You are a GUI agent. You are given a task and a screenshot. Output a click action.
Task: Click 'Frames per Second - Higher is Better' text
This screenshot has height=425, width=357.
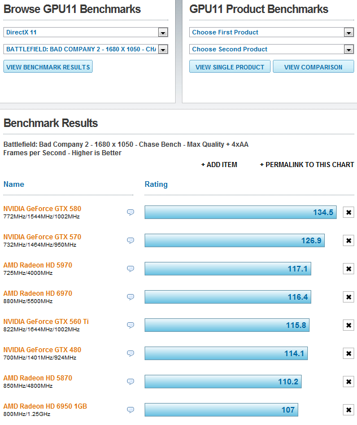point(62,153)
